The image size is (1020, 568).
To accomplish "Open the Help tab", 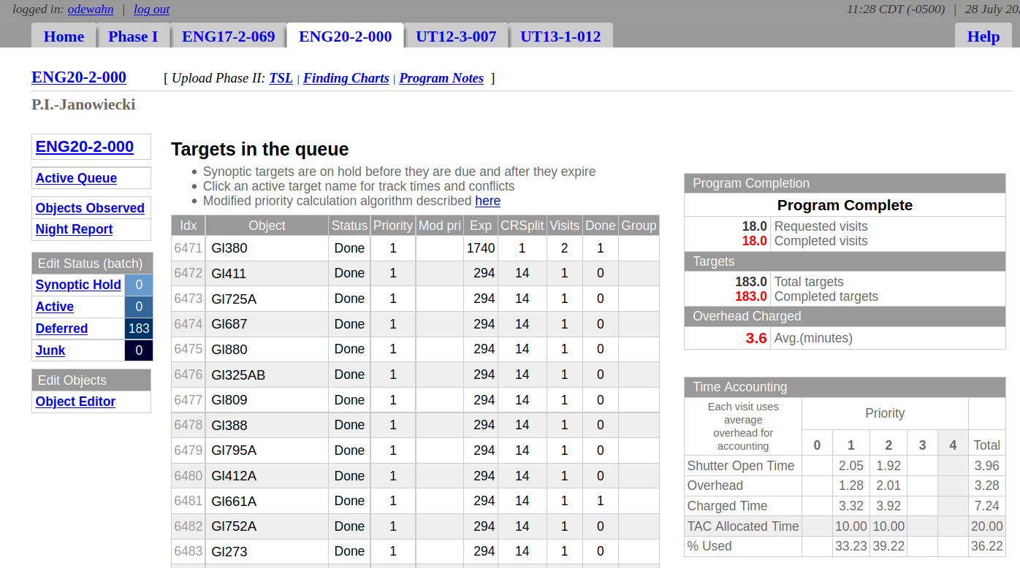I will coord(983,37).
